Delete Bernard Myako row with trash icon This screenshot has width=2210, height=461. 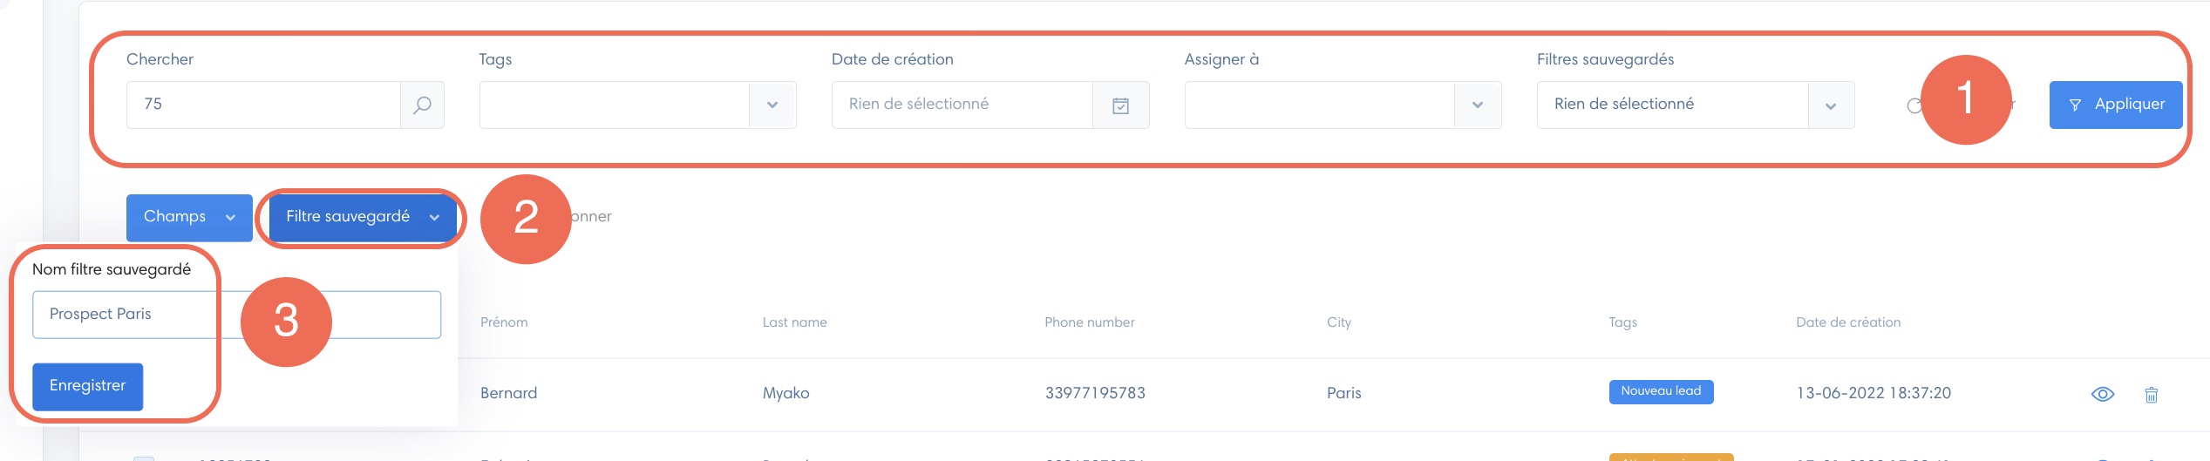click(2151, 395)
